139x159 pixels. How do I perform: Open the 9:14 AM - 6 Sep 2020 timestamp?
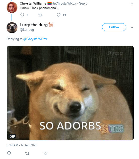click(22, 145)
